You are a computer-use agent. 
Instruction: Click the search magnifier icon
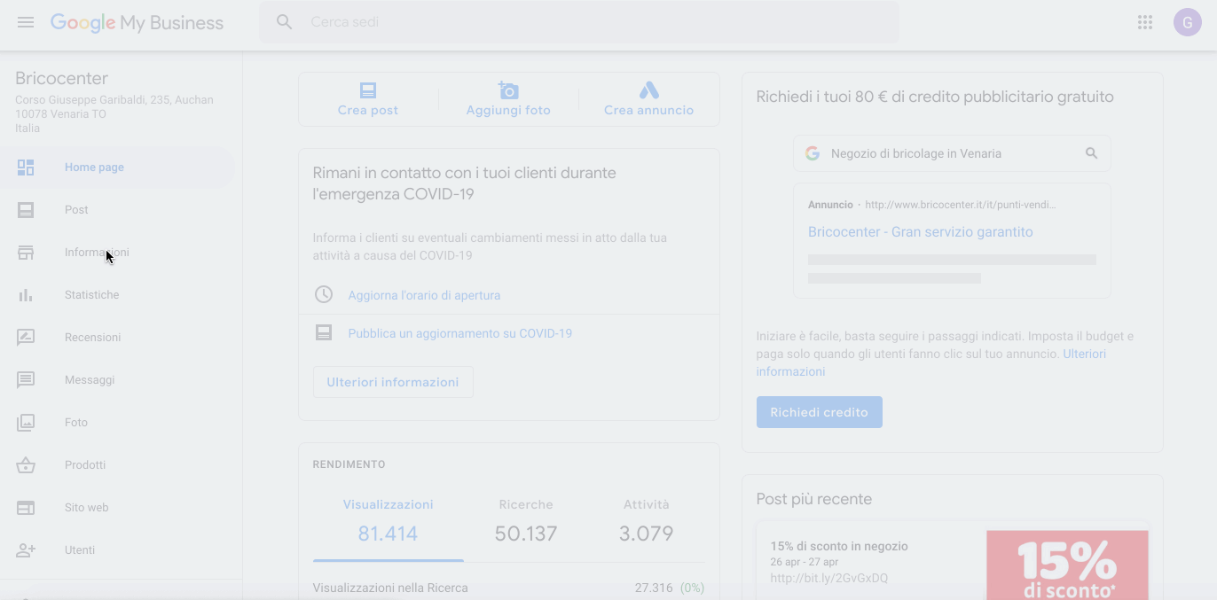point(284,22)
